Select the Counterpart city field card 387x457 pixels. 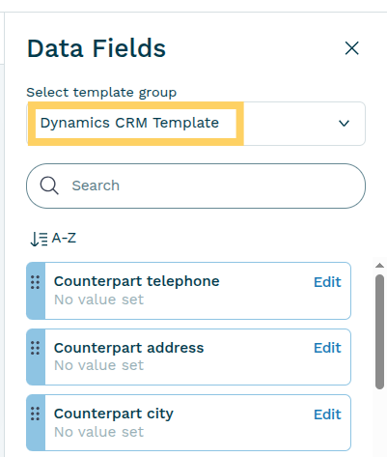tap(188, 422)
